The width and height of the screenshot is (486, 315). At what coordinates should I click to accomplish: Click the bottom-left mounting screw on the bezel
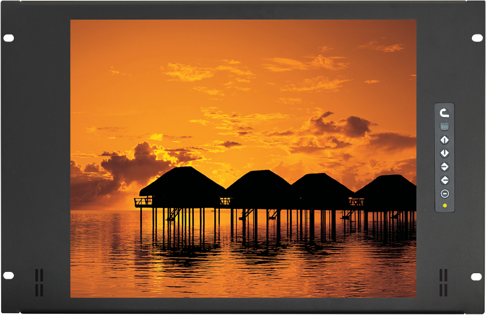[x=9, y=276]
